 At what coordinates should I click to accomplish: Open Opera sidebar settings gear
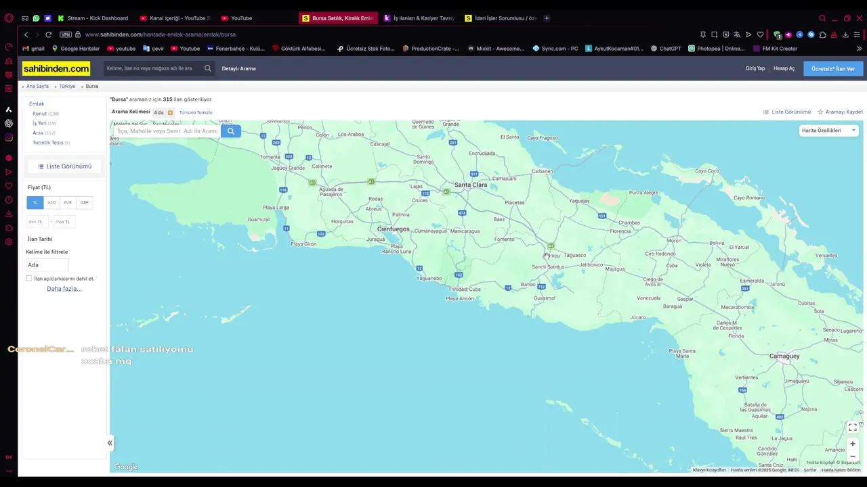9,241
